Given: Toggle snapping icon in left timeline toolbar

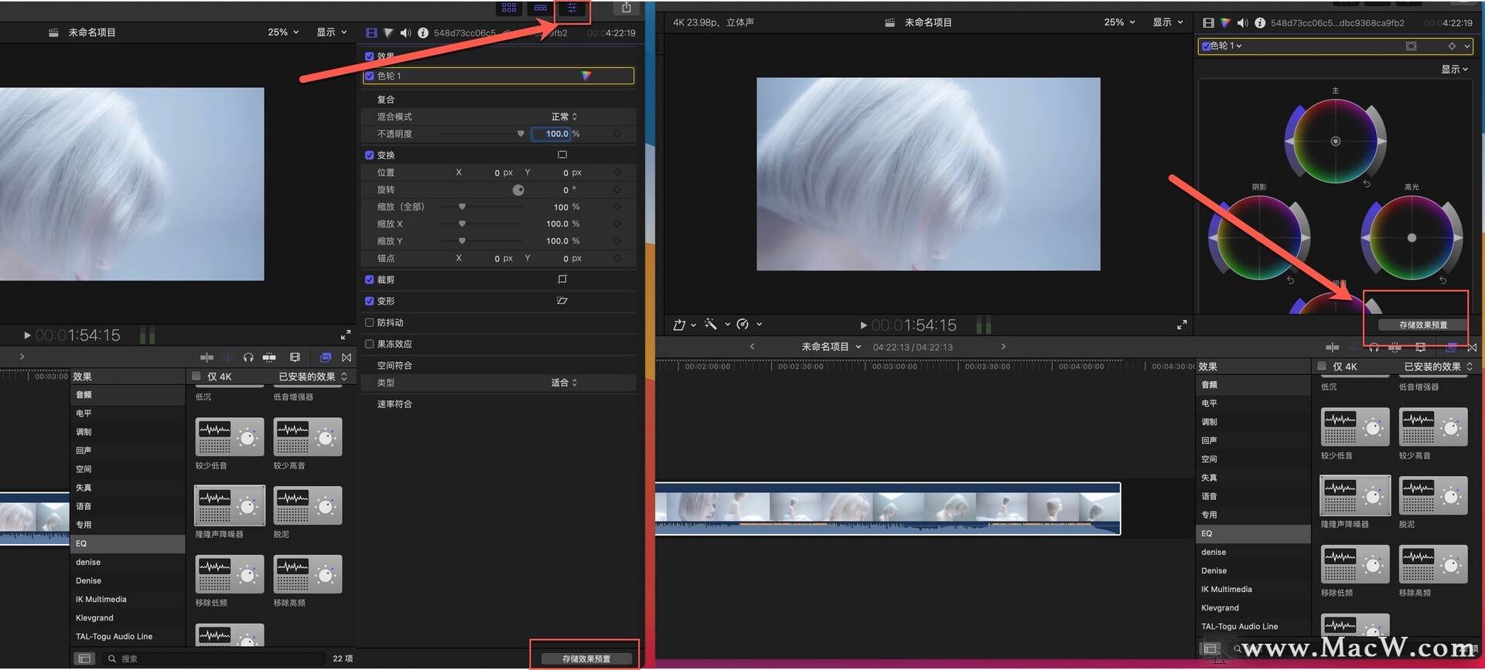Looking at the screenshot, I should [269, 357].
